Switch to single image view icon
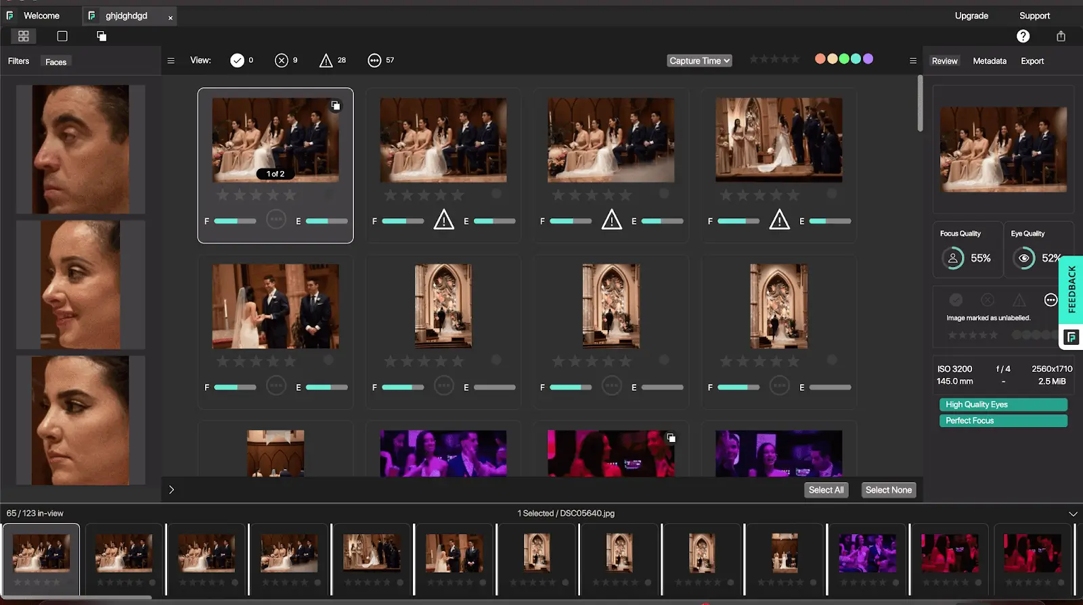1083x605 pixels. (62, 37)
